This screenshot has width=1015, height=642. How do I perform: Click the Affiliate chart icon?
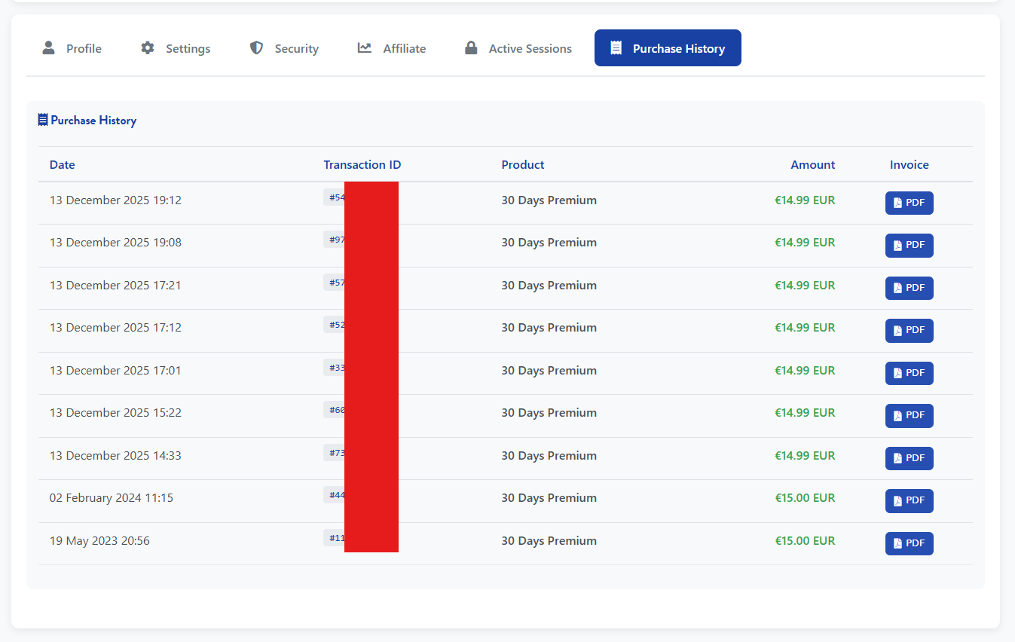click(365, 48)
